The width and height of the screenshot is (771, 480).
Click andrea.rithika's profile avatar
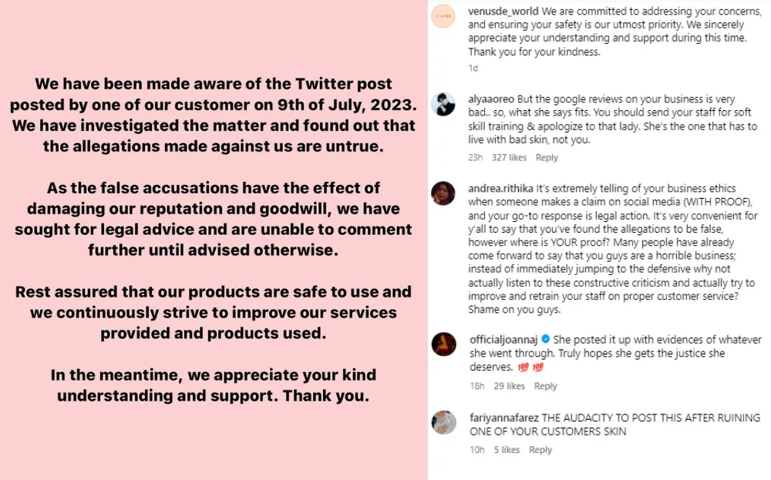(x=444, y=193)
